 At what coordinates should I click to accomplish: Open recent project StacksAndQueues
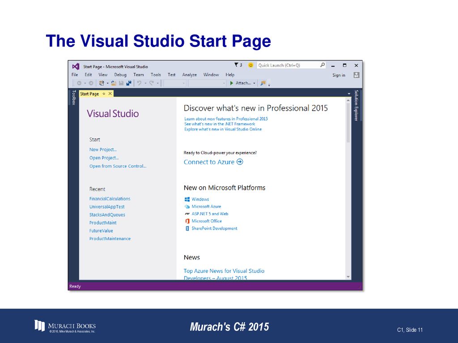107,215
